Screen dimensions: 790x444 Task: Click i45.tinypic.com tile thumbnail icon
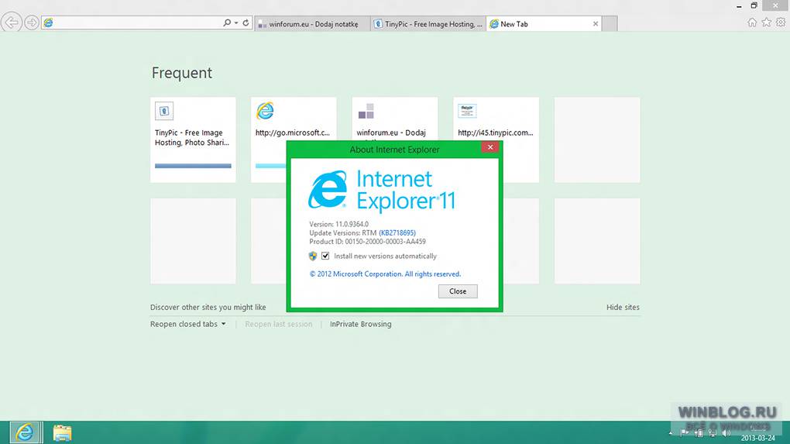[467, 111]
